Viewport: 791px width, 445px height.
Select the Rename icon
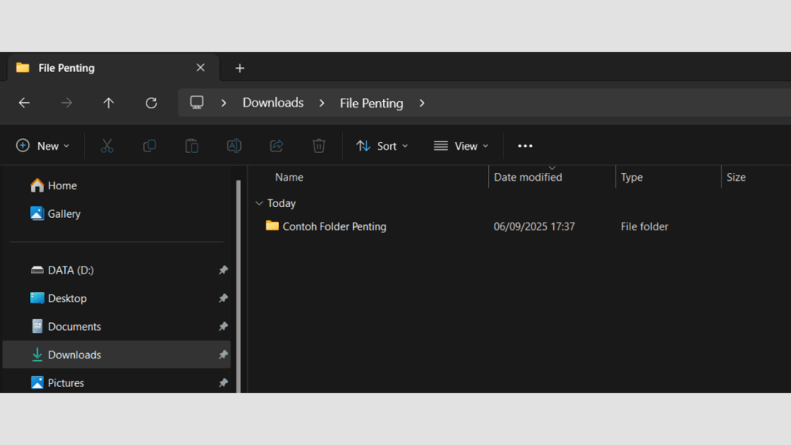click(x=234, y=145)
